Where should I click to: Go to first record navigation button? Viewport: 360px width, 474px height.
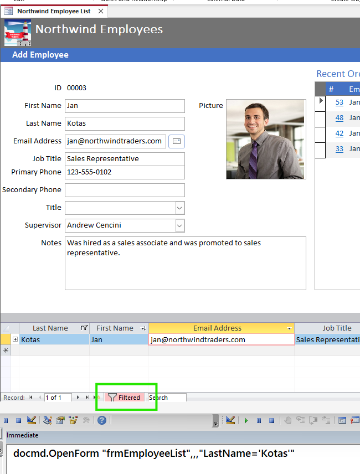coord(30,398)
